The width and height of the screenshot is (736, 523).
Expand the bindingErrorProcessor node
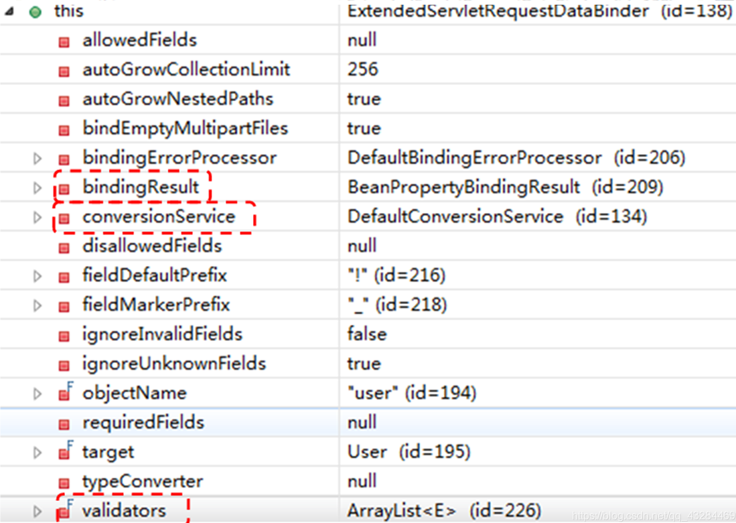point(38,158)
